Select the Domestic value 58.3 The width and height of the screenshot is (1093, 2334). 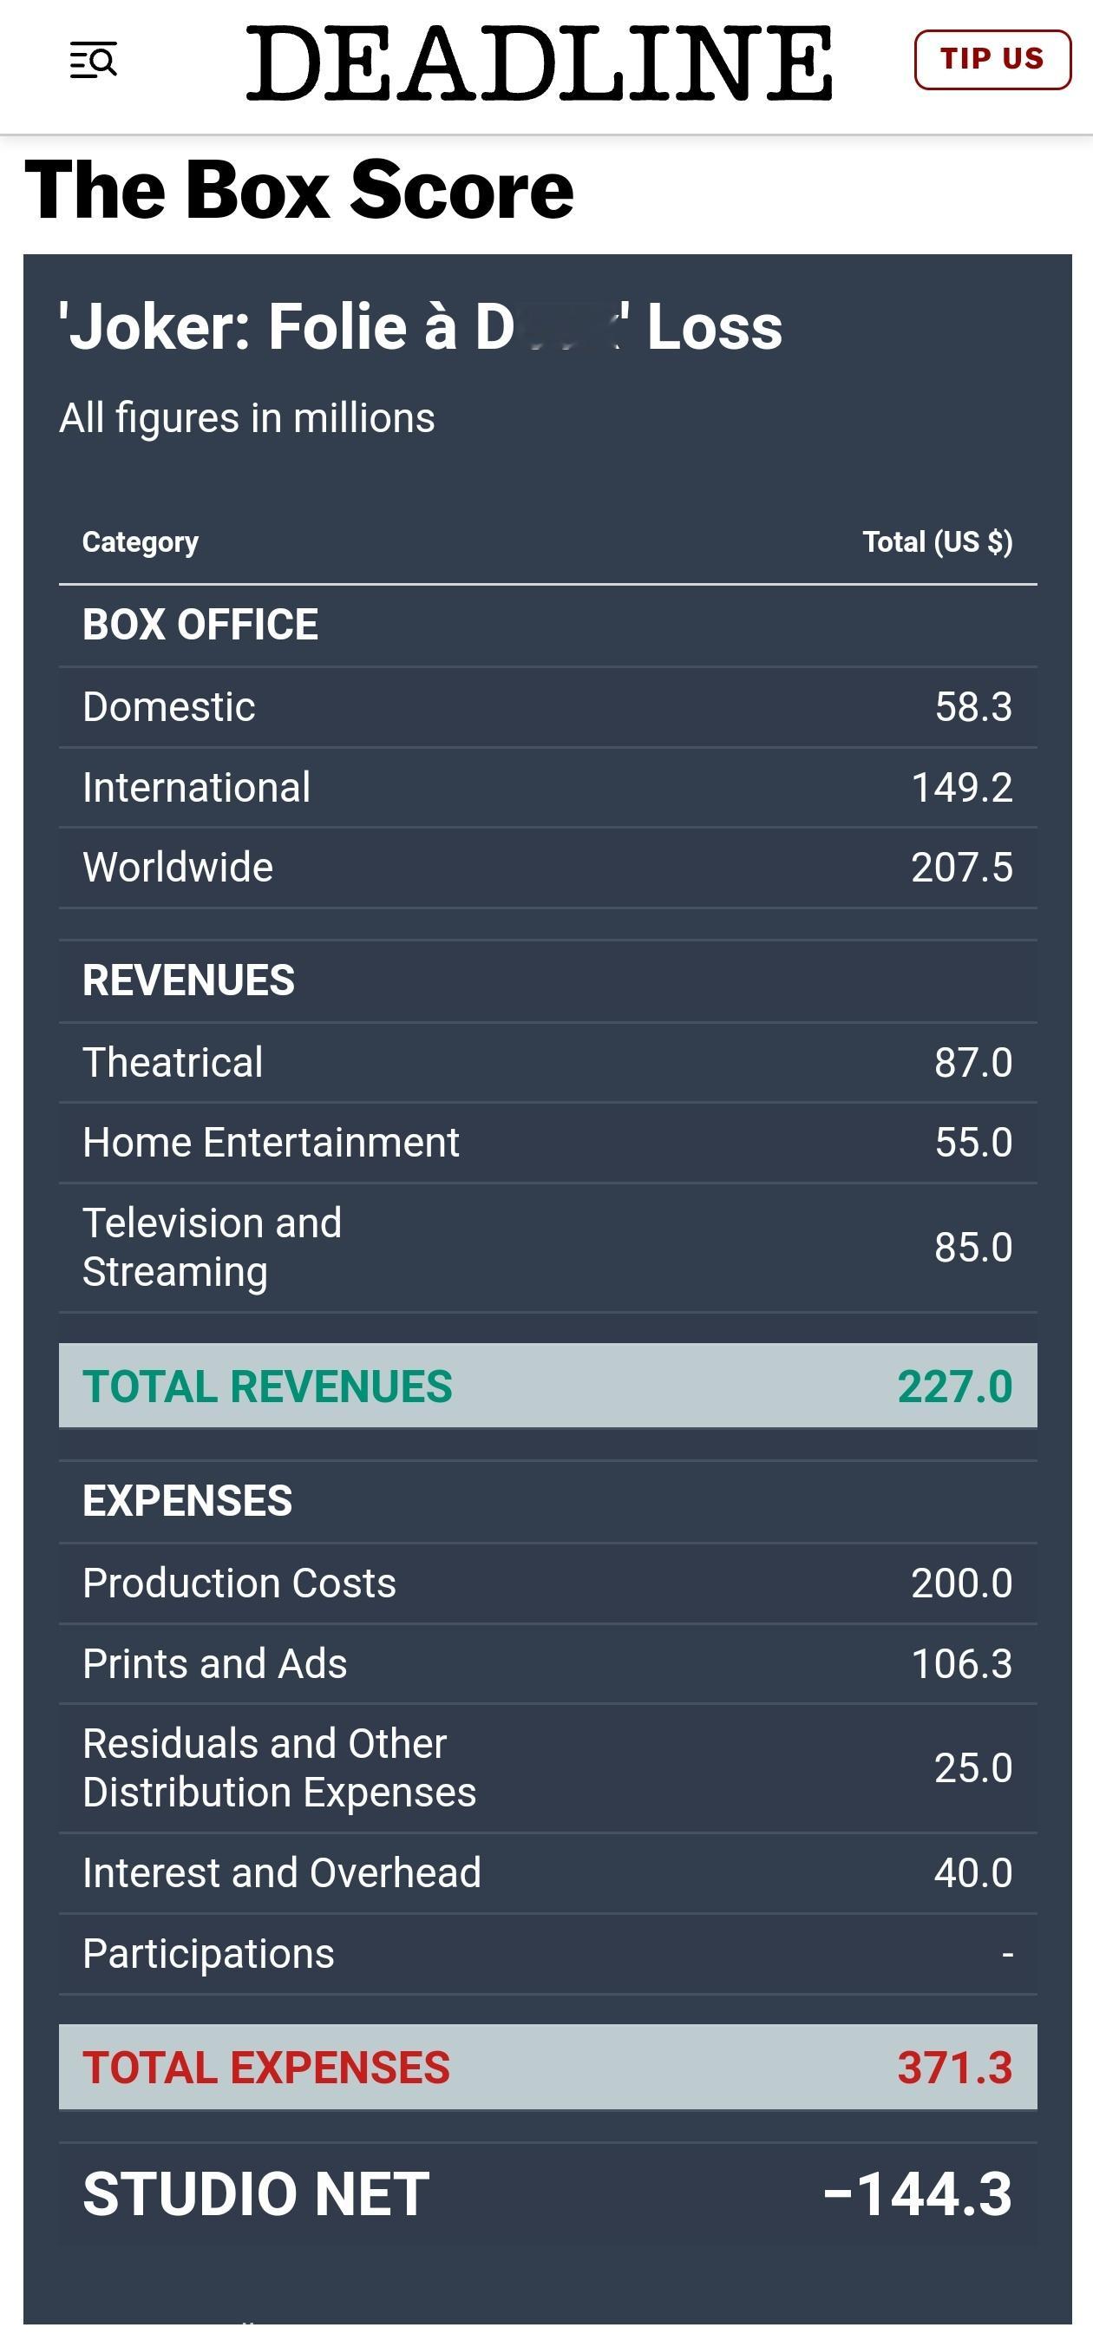click(x=973, y=707)
